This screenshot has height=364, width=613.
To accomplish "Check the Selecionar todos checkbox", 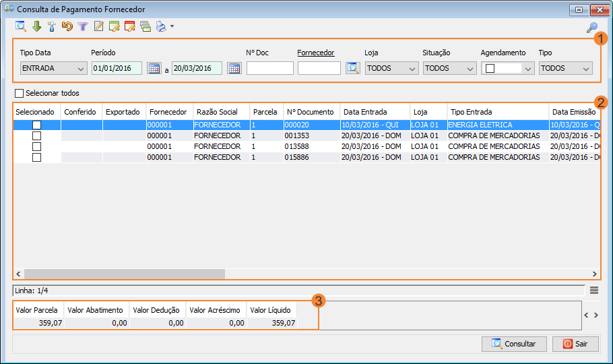I will pos(19,93).
